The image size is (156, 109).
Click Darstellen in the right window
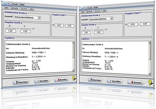pyautogui.click(x=115, y=81)
